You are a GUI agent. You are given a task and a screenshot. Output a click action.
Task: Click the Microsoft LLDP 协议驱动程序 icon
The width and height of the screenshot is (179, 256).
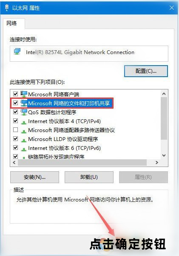24,140
